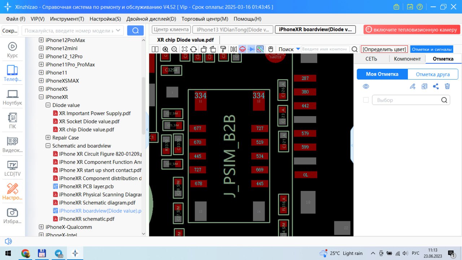Click the fit-to-window icon
The image size is (462, 260).
point(184,49)
